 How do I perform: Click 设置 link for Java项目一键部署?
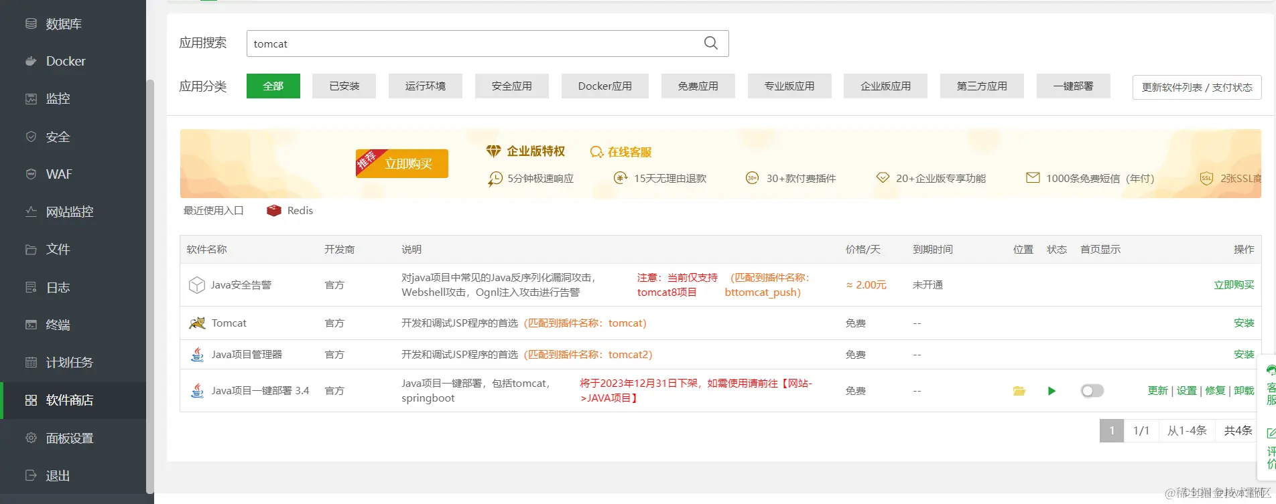pyautogui.click(x=1186, y=391)
